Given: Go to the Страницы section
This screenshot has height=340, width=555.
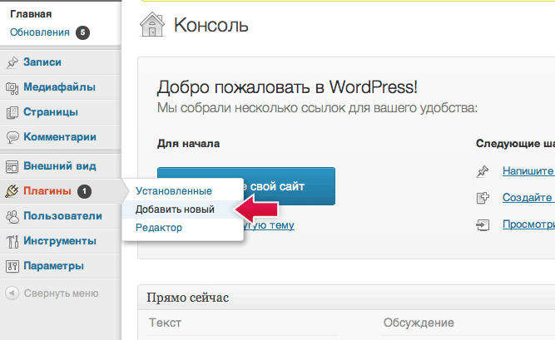Looking at the screenshot, I should click(x=51, y=112).
